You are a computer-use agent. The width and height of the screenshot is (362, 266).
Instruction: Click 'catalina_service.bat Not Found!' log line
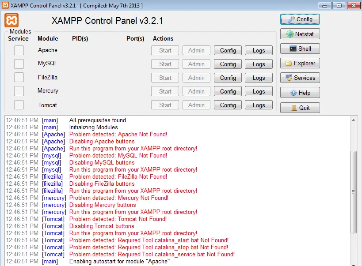(x=152, y=254)
